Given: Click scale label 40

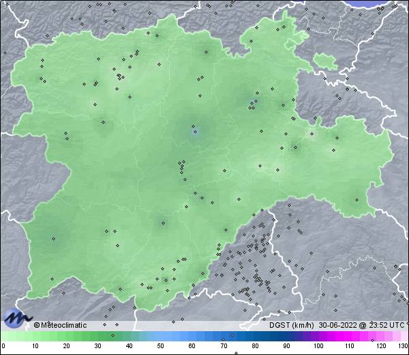Looking at the screenshot, I should pos(129,346).
